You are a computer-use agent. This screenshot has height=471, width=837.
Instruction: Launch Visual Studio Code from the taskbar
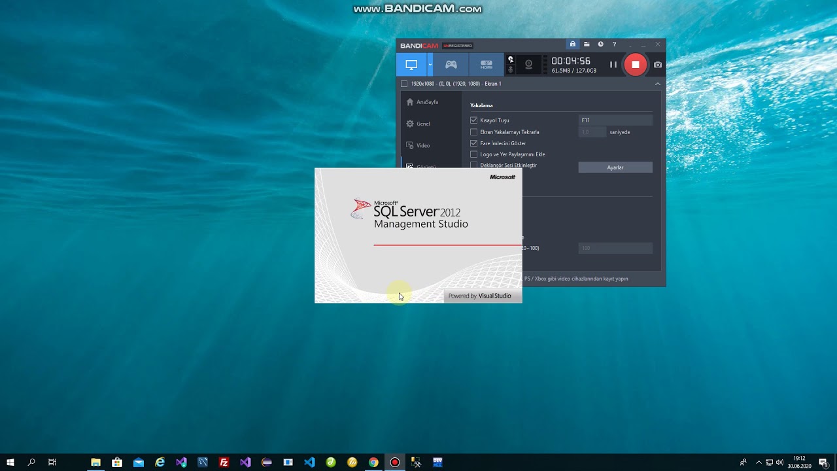[309, 462]
